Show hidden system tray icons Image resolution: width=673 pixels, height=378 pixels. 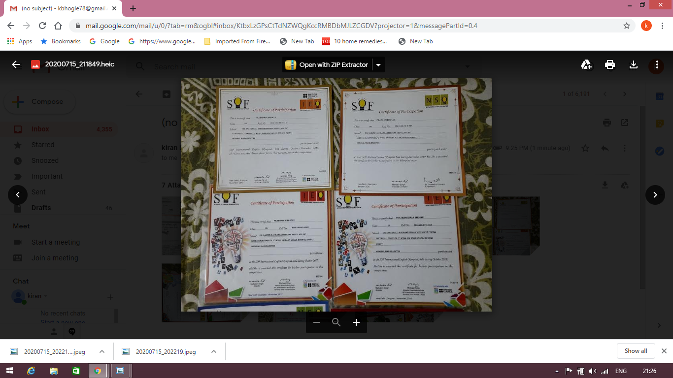coord(557,371)
